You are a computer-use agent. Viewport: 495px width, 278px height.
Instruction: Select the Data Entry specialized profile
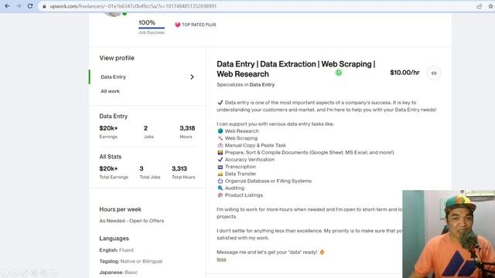tap(114, 77)
